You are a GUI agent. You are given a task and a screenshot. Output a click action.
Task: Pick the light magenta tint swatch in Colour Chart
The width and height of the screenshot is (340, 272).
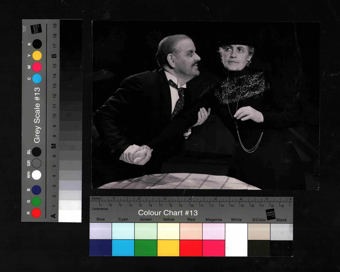[x=214, y=231]
